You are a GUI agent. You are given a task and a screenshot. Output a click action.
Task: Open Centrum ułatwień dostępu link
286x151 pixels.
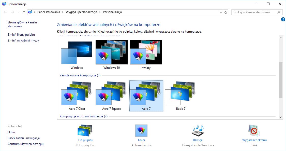(x=25, y=144)
